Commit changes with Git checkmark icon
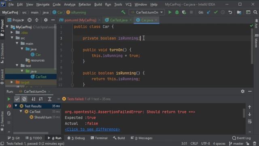This screenshot has width=259, height=146. point(216,12)
